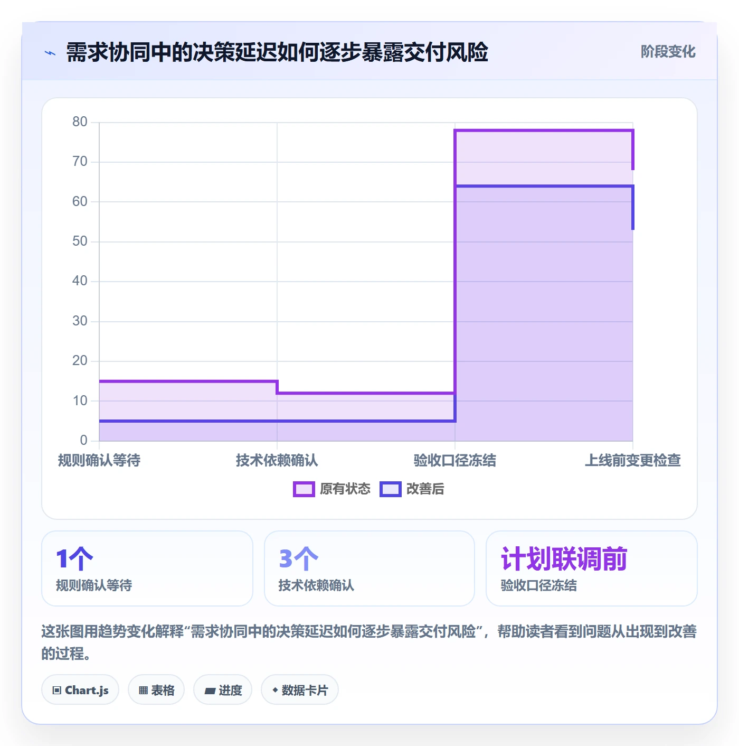Viewport: 739px width, 746px height.
Task: Select the 数据卡片 tag chip
Action: click(300, 690)
